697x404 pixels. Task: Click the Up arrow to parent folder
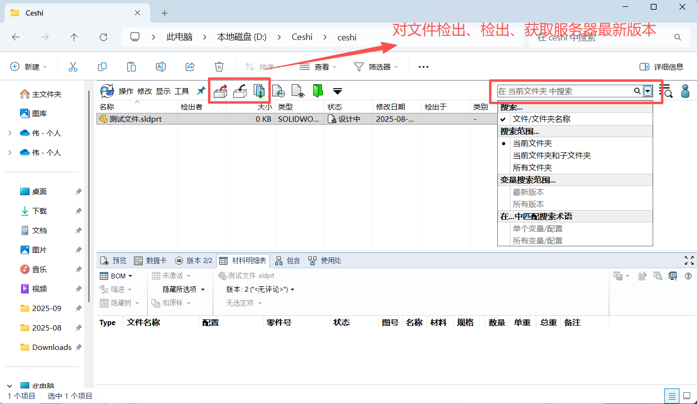tap(74, 37)
